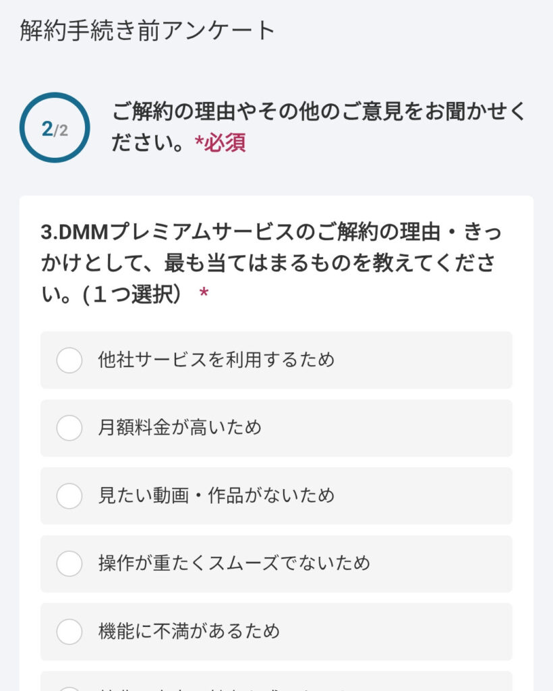Viewport: 553px width, 691px height.
Task: Select radio button for 他社サービスを利用するため
Action: pos(69,360)
